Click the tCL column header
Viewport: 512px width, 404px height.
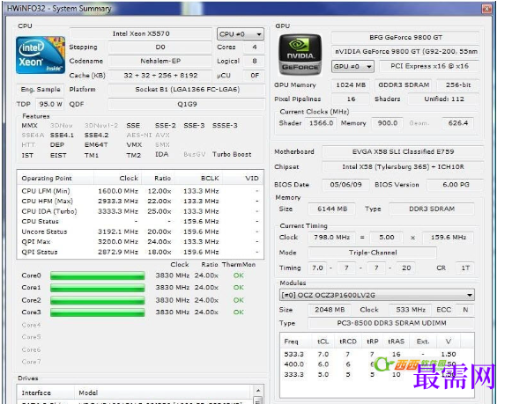[323, 342]
